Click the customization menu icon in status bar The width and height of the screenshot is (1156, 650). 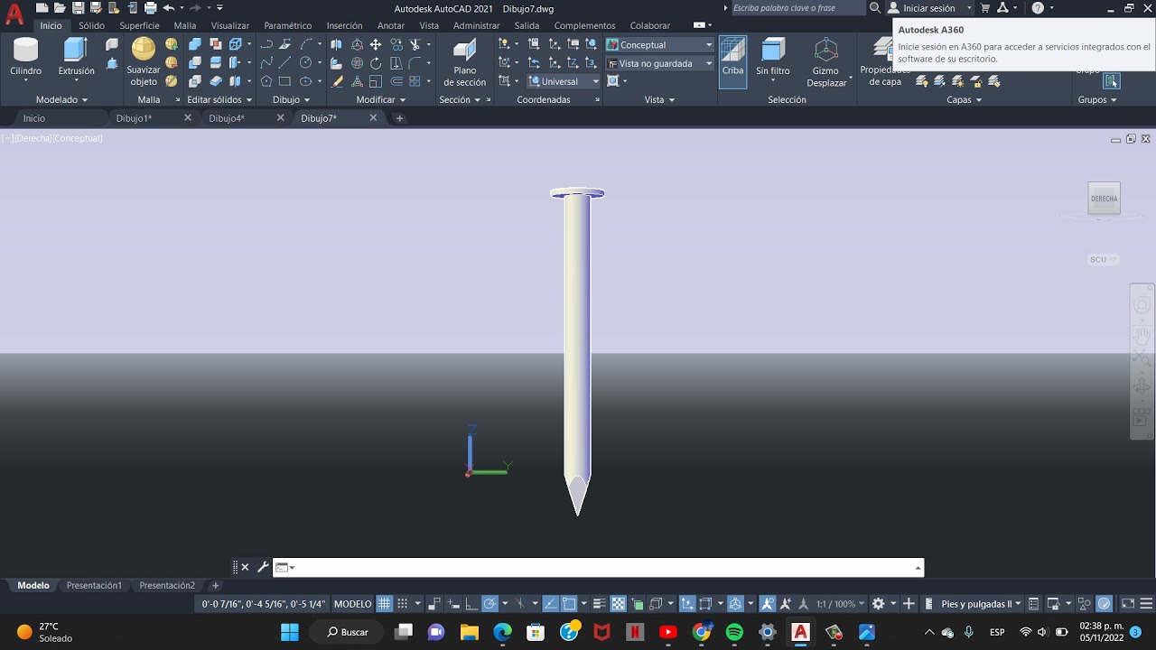click(x=1145, y=604)
